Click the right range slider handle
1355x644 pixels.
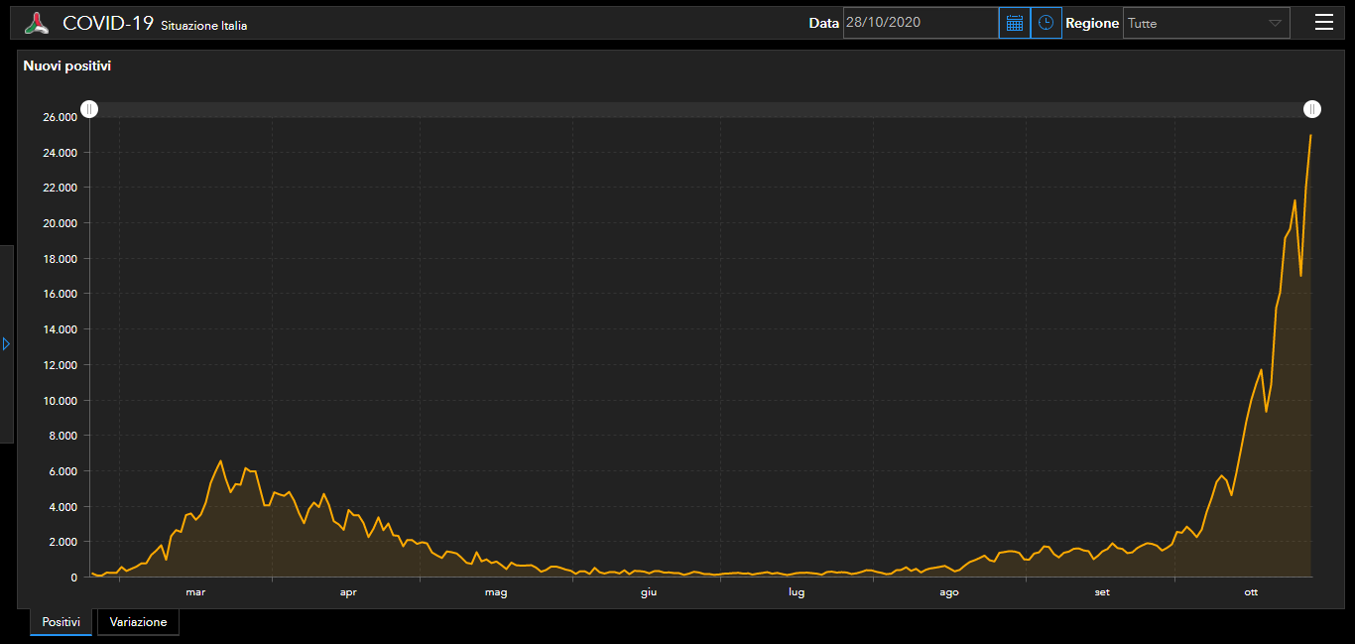pyautogui.click(x=1312, y=109)
